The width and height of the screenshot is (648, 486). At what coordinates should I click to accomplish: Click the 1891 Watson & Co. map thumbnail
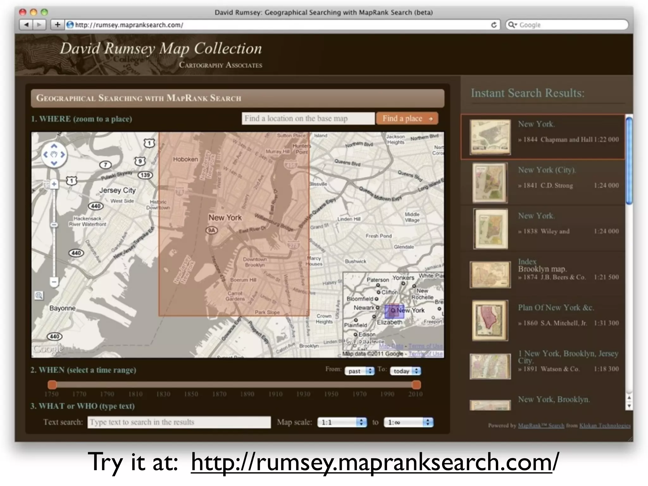[x=490, y=366]
